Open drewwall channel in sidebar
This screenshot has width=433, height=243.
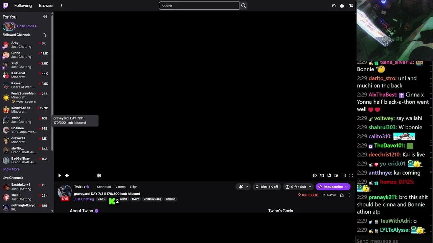[x=26, y=140]
